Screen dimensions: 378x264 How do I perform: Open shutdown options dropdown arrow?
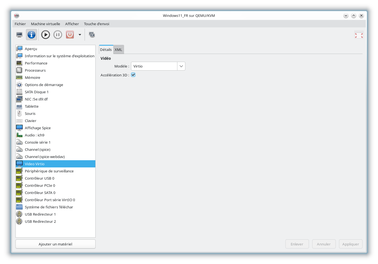click(x=80, y=35)
